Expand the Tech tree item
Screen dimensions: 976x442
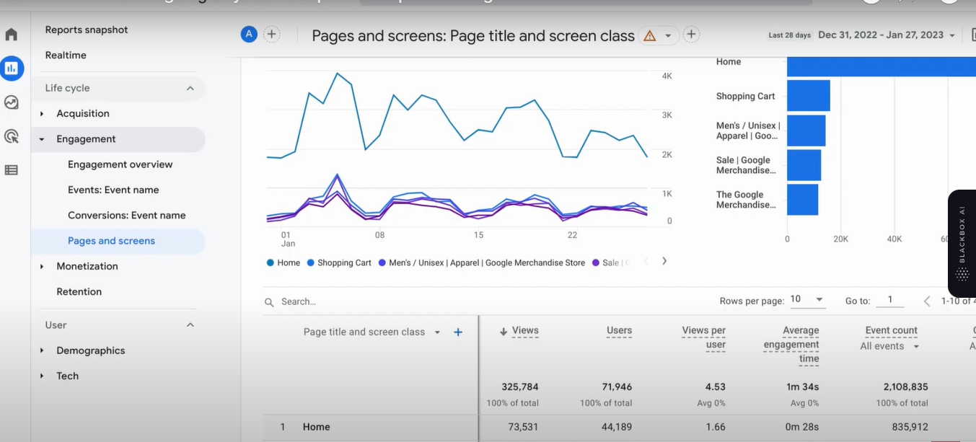pos(42,376)
